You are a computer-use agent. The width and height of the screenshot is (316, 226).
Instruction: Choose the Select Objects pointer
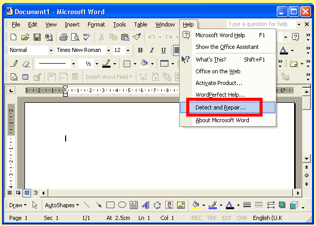35,205
